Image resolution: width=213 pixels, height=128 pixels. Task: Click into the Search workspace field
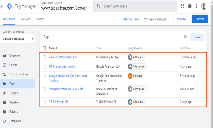pyautogui.click(x=135, y=6)
